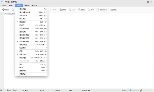
Task: Select 放大 (Ctrl + +) menu item
Action: (31, 64)
